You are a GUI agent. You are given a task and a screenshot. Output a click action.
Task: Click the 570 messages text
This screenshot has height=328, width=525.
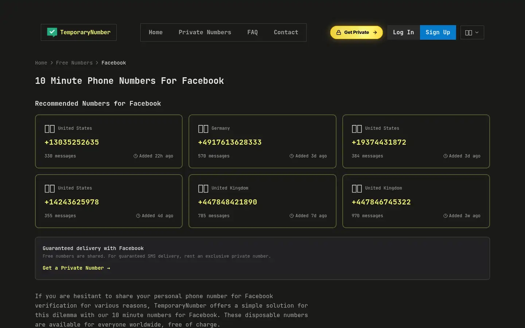pos(214,156)
